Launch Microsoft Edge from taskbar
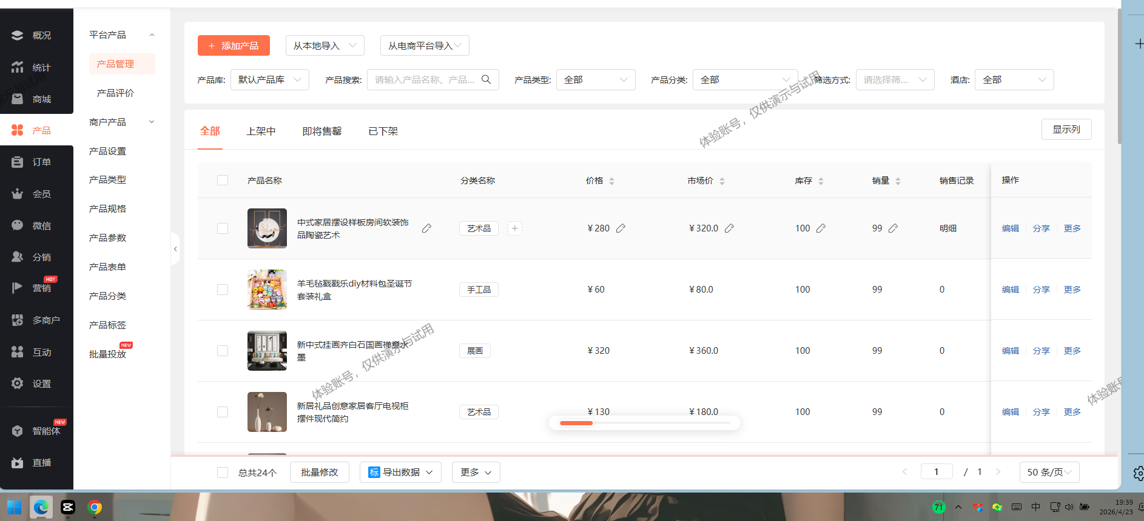Image resolution: width=1144 pixels, height=521 pixels. click(41, 507)
